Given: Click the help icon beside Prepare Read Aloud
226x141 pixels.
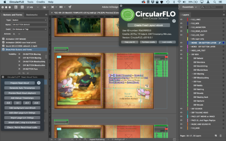Looking at the screenshot, I should [39, 83].
